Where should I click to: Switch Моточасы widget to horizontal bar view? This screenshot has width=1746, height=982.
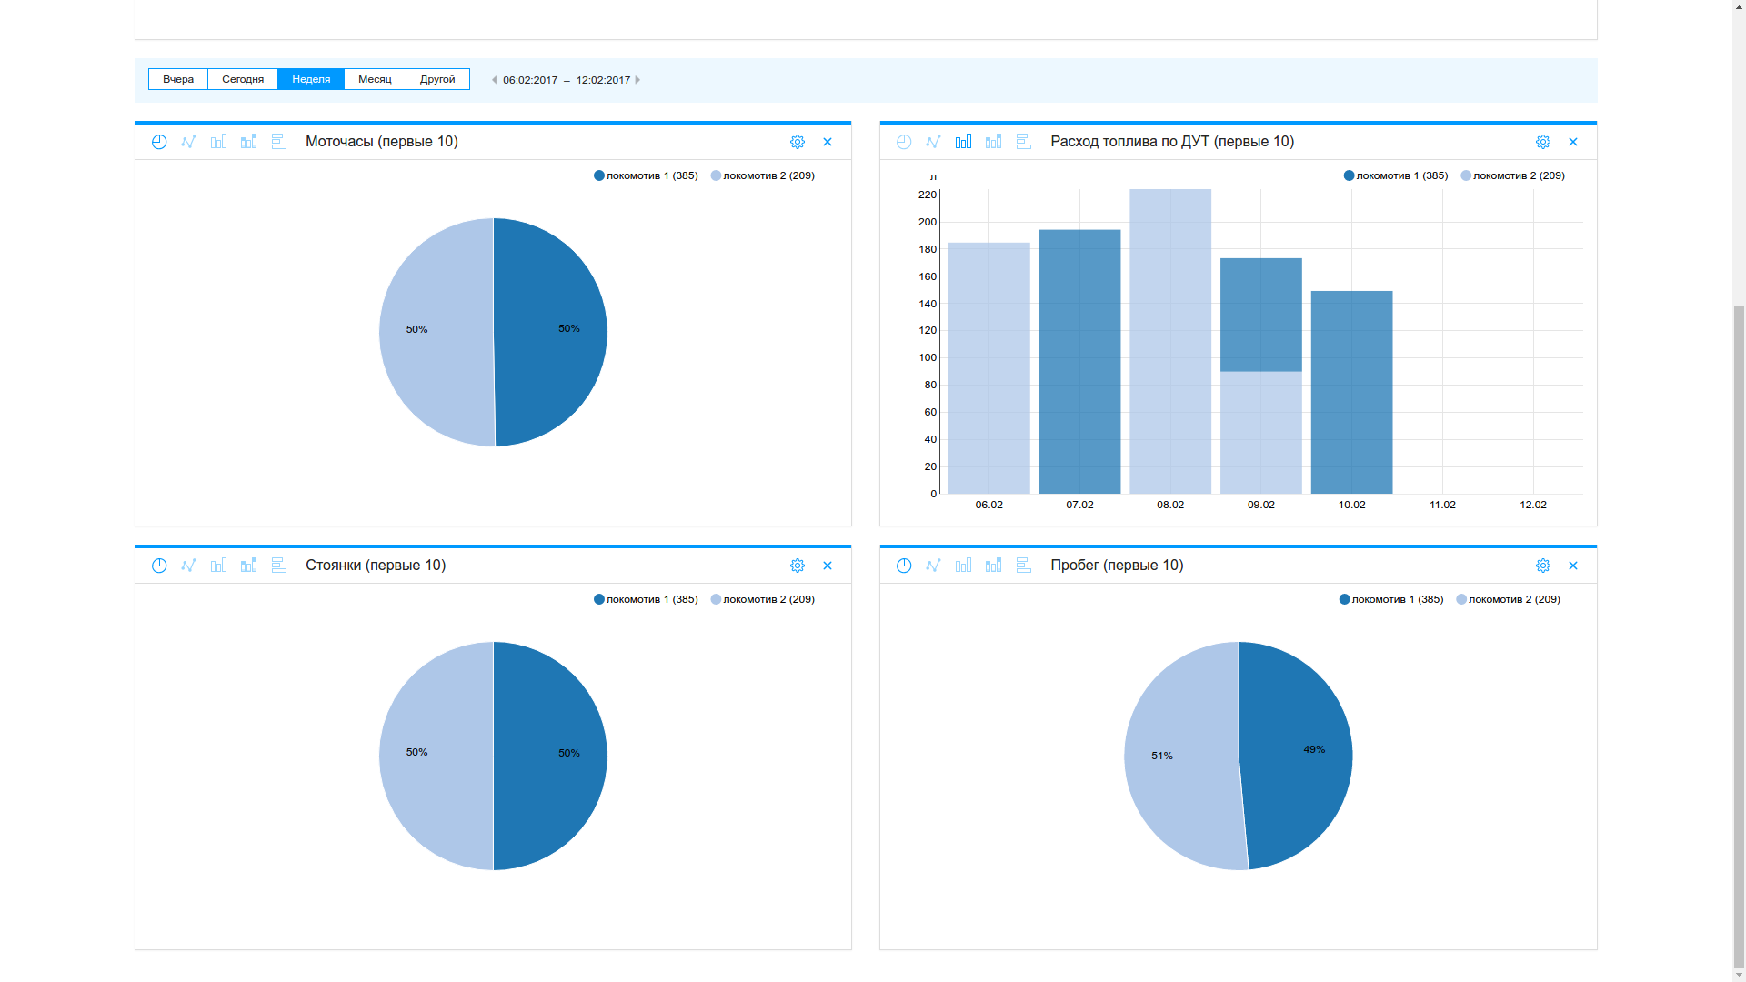(279, 142)
